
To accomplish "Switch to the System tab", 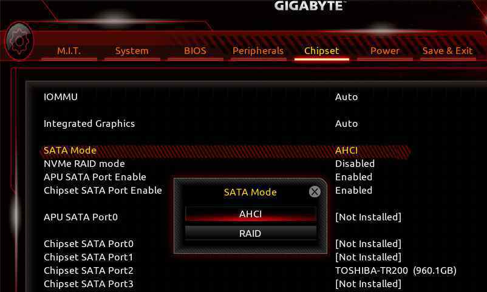I will click(x=132, y=51).
